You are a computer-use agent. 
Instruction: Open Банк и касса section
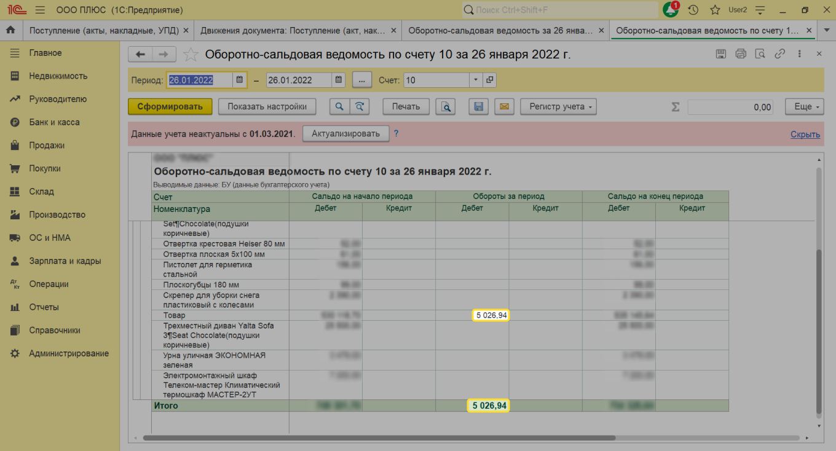[54, 122]
